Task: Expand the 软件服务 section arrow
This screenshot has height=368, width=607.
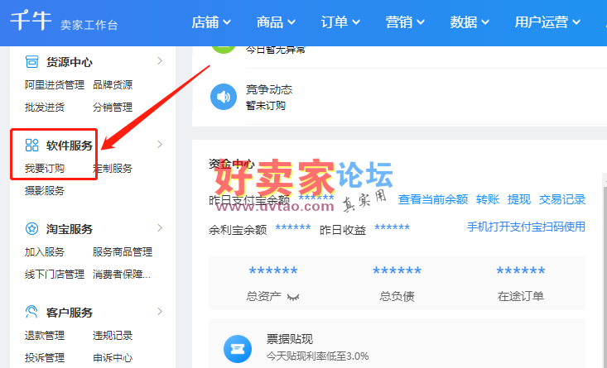Action: [x=160, y=145]
